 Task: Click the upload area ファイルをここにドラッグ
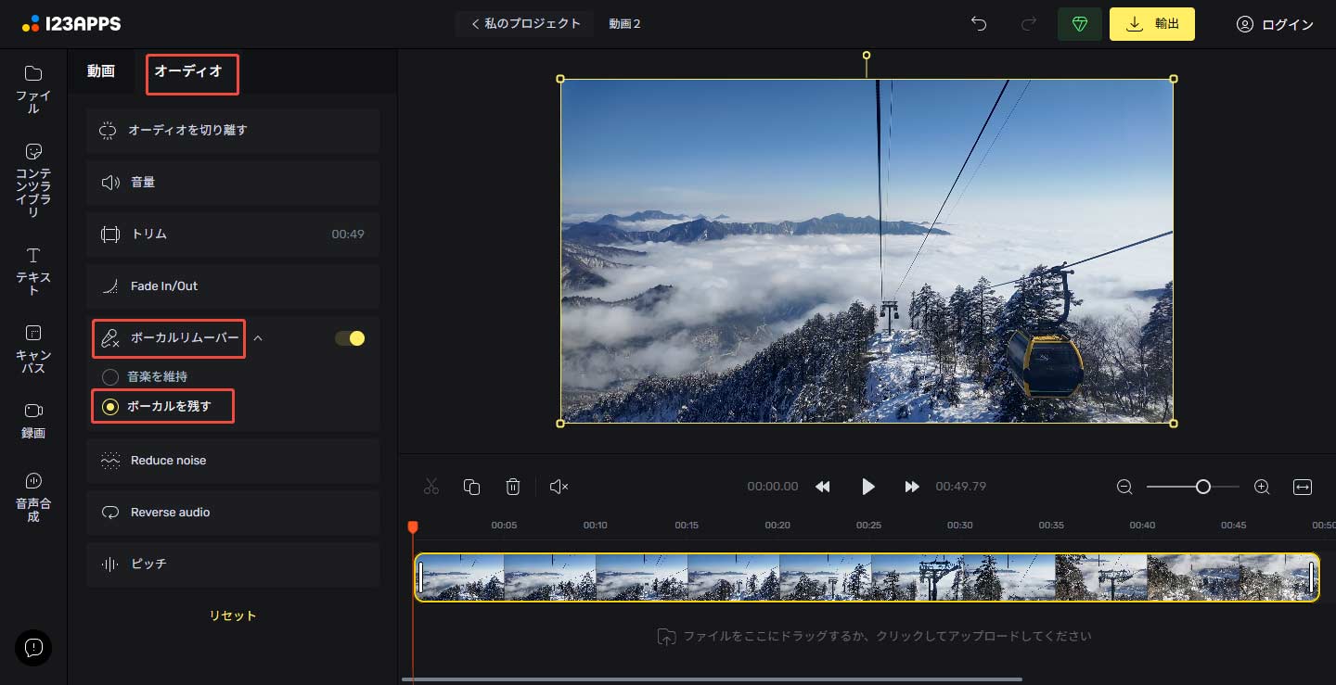click(x=874, y=637)
